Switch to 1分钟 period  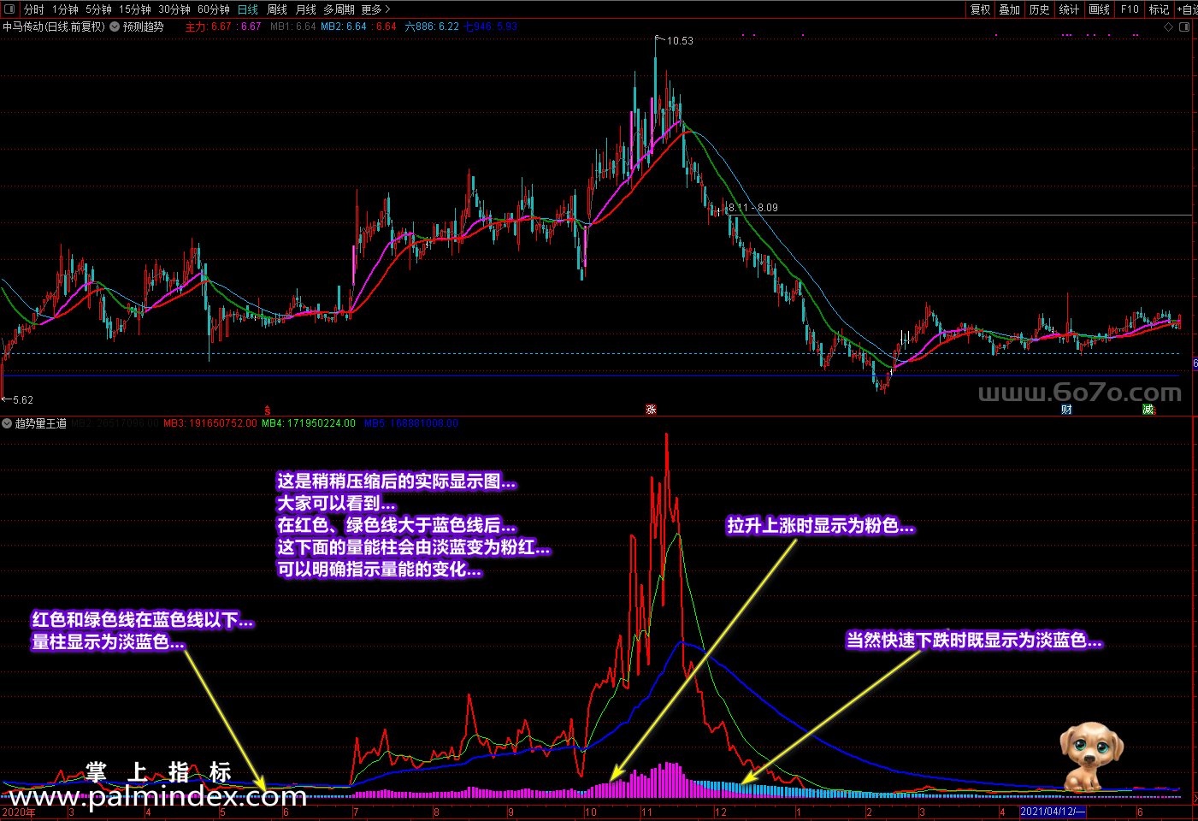tap(65, 9)
